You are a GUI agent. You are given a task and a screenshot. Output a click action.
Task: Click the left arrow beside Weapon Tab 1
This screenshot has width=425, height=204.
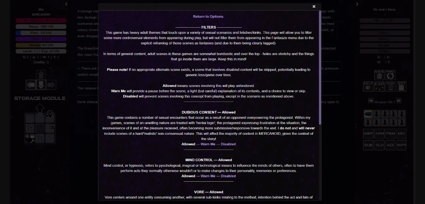(371, 101)
